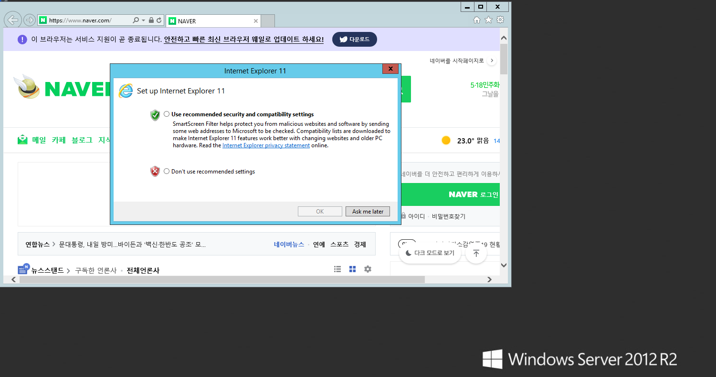The image size is (716, 377).
Task: Close the NAVER tab with its X
Action: point(255,21)
